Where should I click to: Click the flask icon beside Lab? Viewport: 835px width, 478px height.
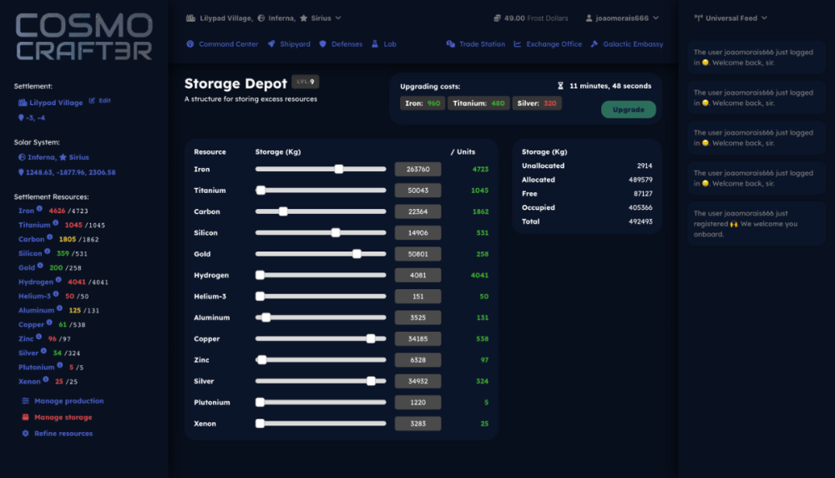(375, 44)
